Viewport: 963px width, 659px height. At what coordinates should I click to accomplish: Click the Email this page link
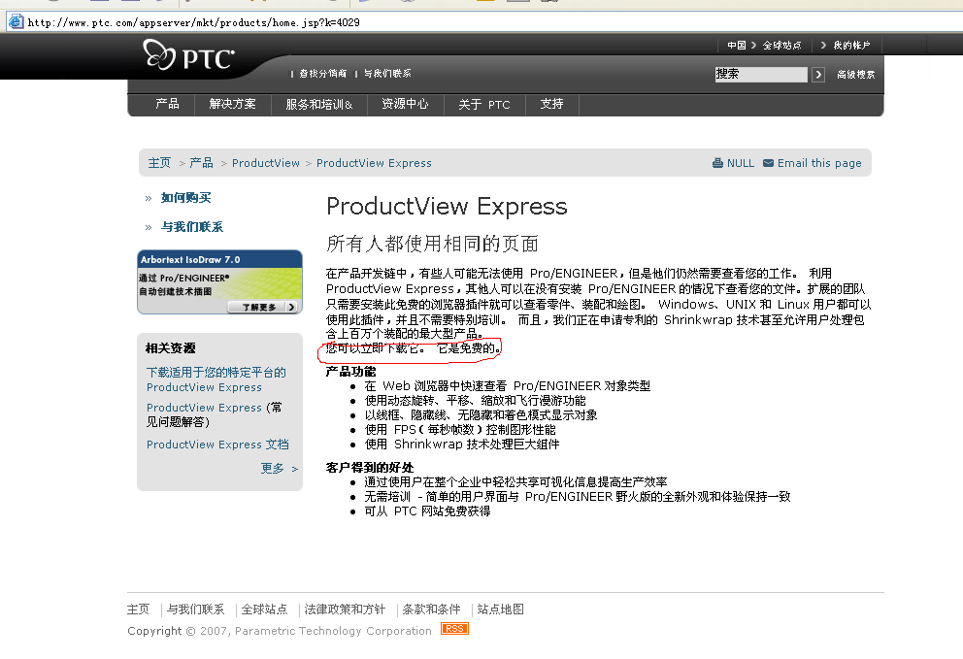click(819, 163)
